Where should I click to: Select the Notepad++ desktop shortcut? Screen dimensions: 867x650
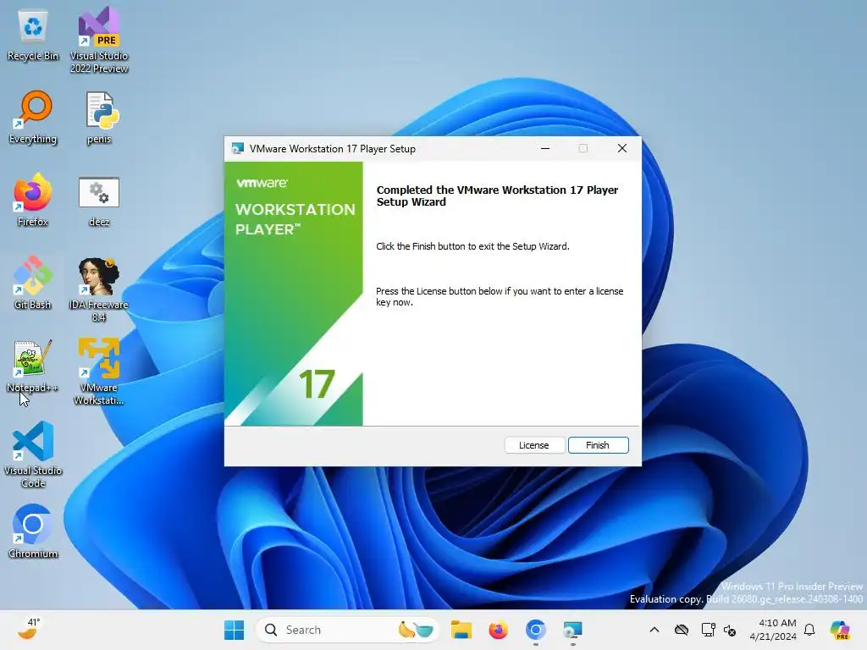(x=33, y=366)
